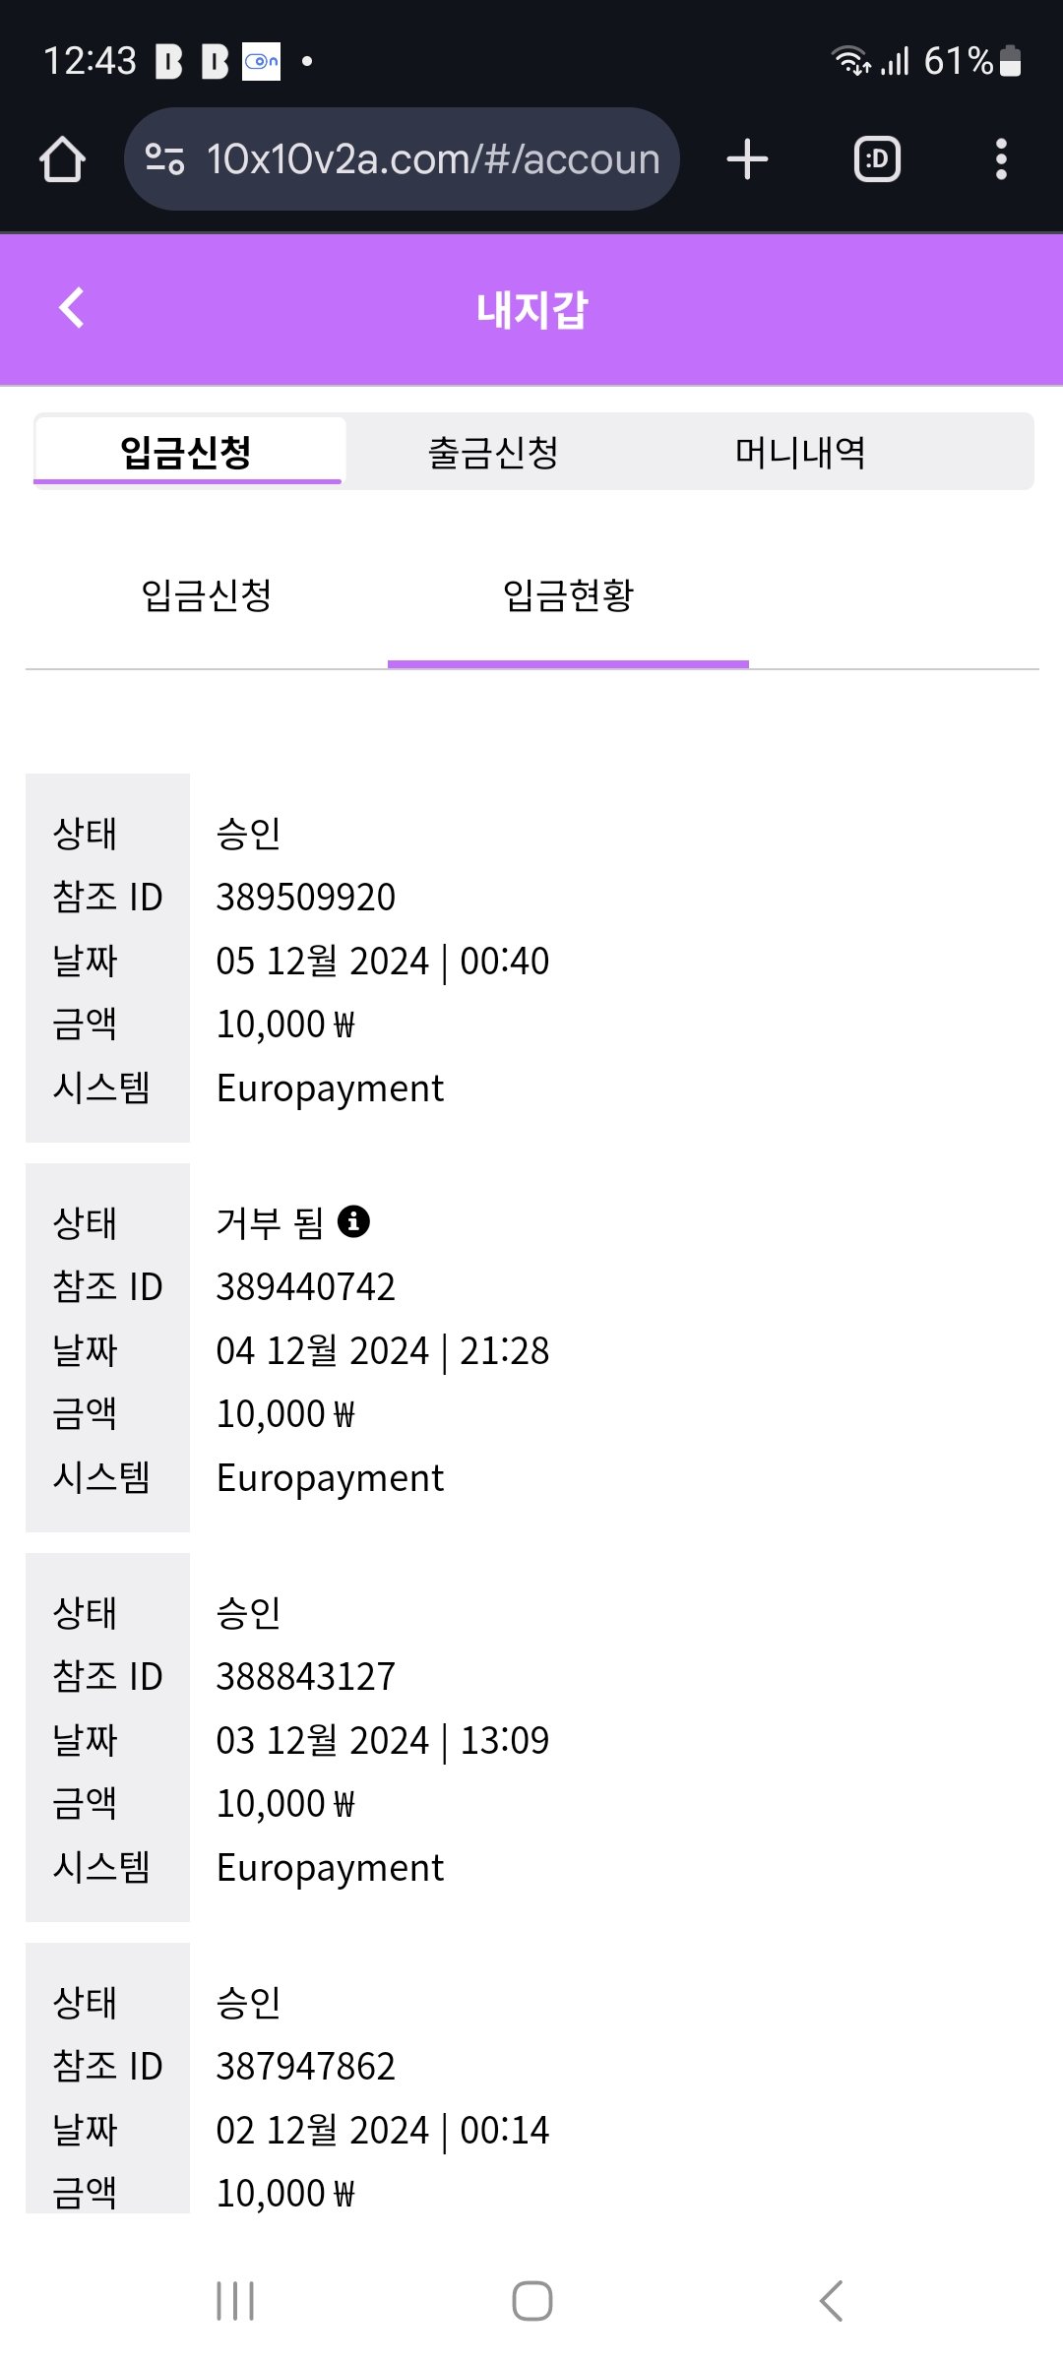
Task: Switch to the 출금신청 tab
Action: point(493,453)
